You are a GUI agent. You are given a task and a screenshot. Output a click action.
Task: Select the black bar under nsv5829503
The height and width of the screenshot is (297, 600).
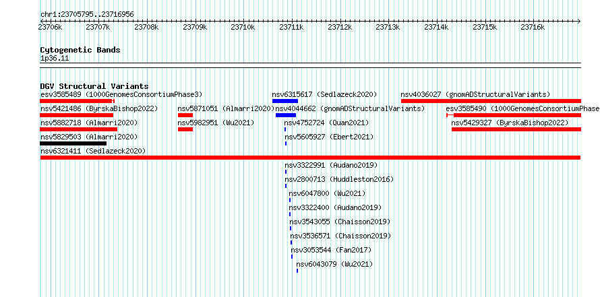[x=73, y=143]
